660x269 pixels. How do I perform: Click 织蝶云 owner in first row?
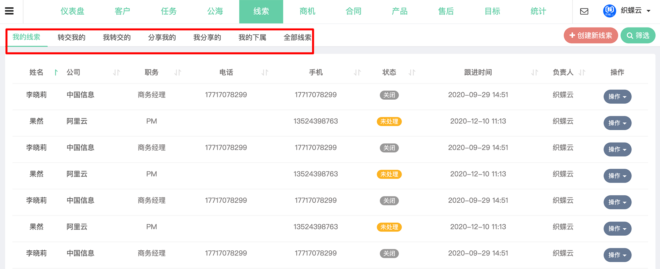(563, 95)
